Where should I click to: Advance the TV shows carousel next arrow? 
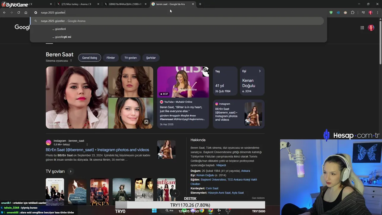(175, 193)
